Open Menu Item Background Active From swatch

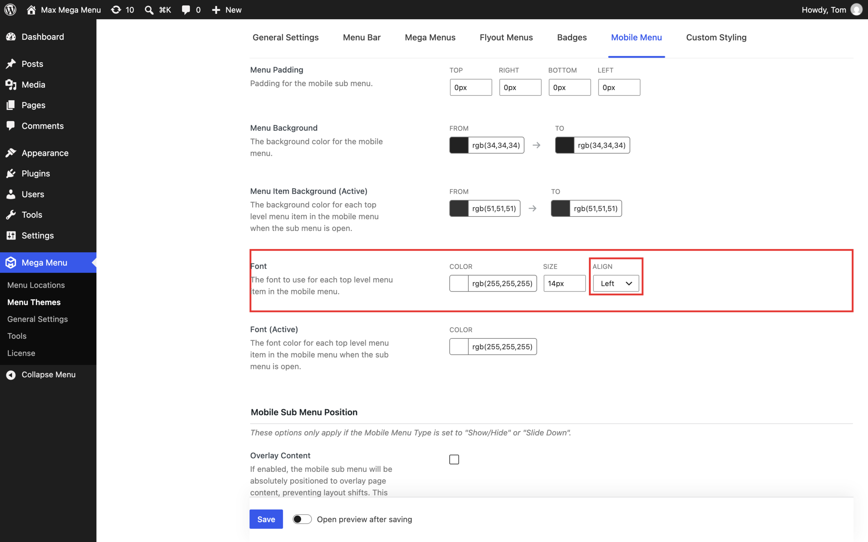tap(459, 208)
